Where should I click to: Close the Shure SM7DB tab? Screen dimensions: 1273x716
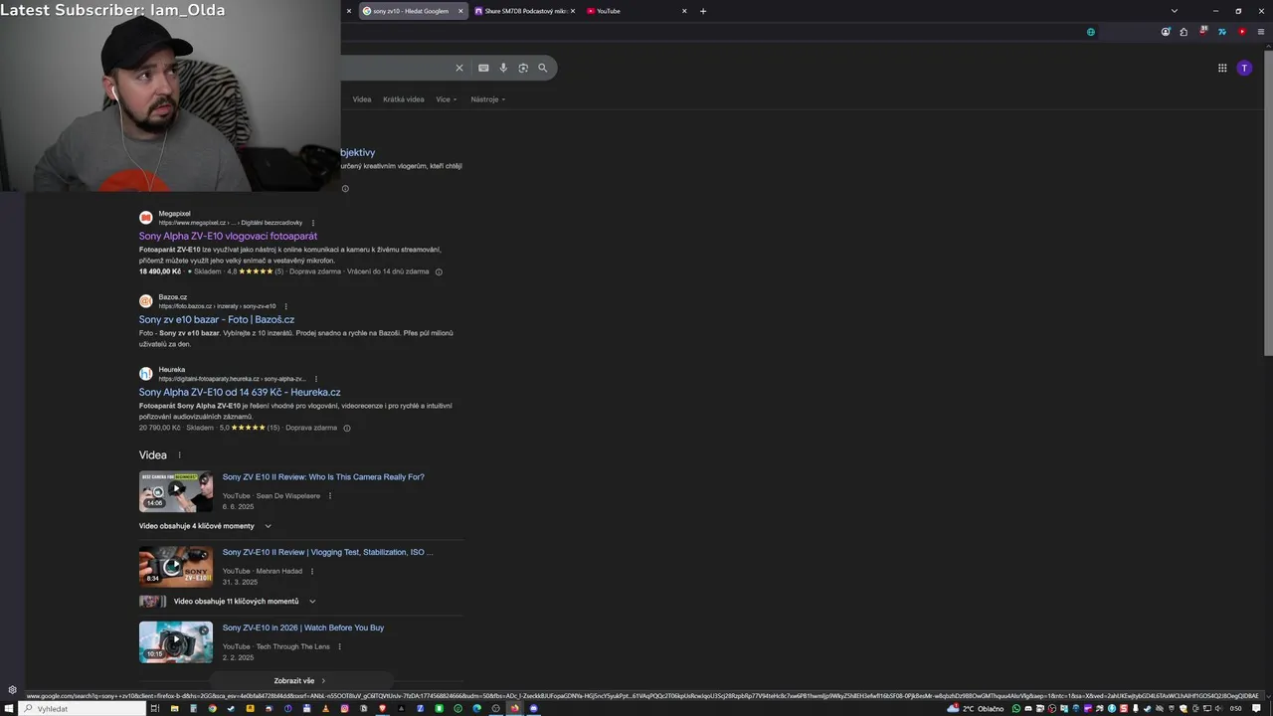572,11
